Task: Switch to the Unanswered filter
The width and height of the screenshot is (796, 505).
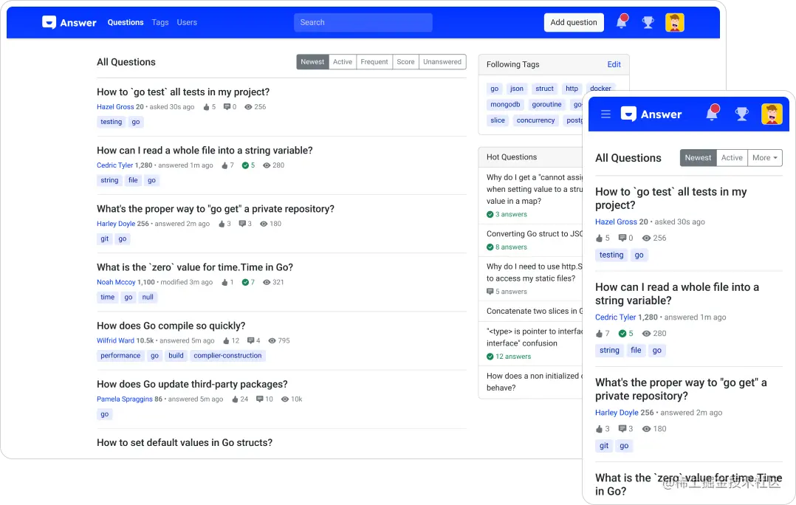Action: tap(442, 62)
